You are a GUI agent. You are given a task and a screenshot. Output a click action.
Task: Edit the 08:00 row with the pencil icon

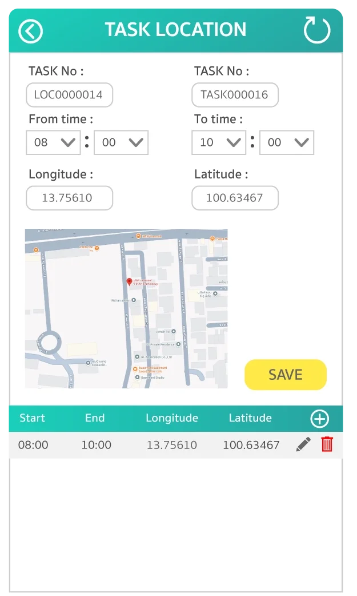point(303,444)
